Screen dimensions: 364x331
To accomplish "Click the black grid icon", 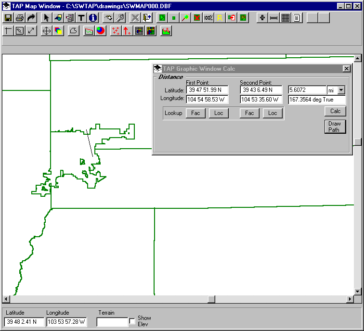I will click(x=286, y=18).
